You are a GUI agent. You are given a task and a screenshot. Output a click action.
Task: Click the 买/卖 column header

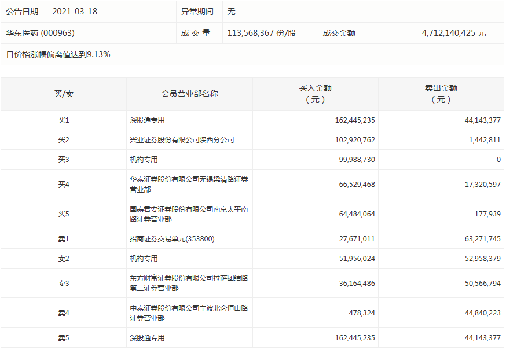(64, 94)
